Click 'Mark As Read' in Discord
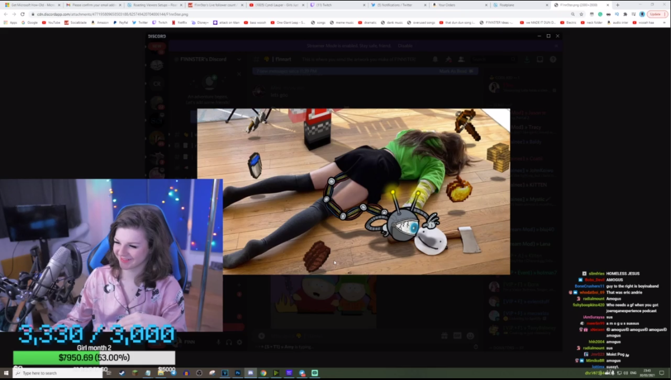 coord(456,71)
